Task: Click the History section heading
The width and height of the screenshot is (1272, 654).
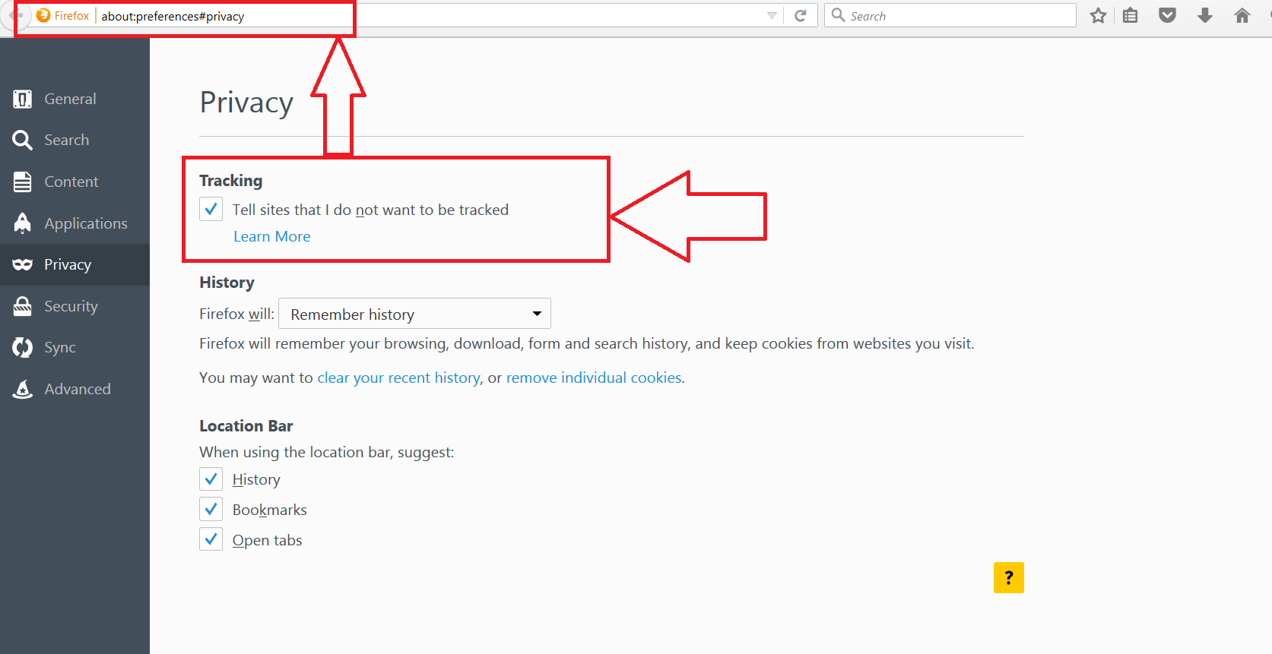Action: click(227, 282)
